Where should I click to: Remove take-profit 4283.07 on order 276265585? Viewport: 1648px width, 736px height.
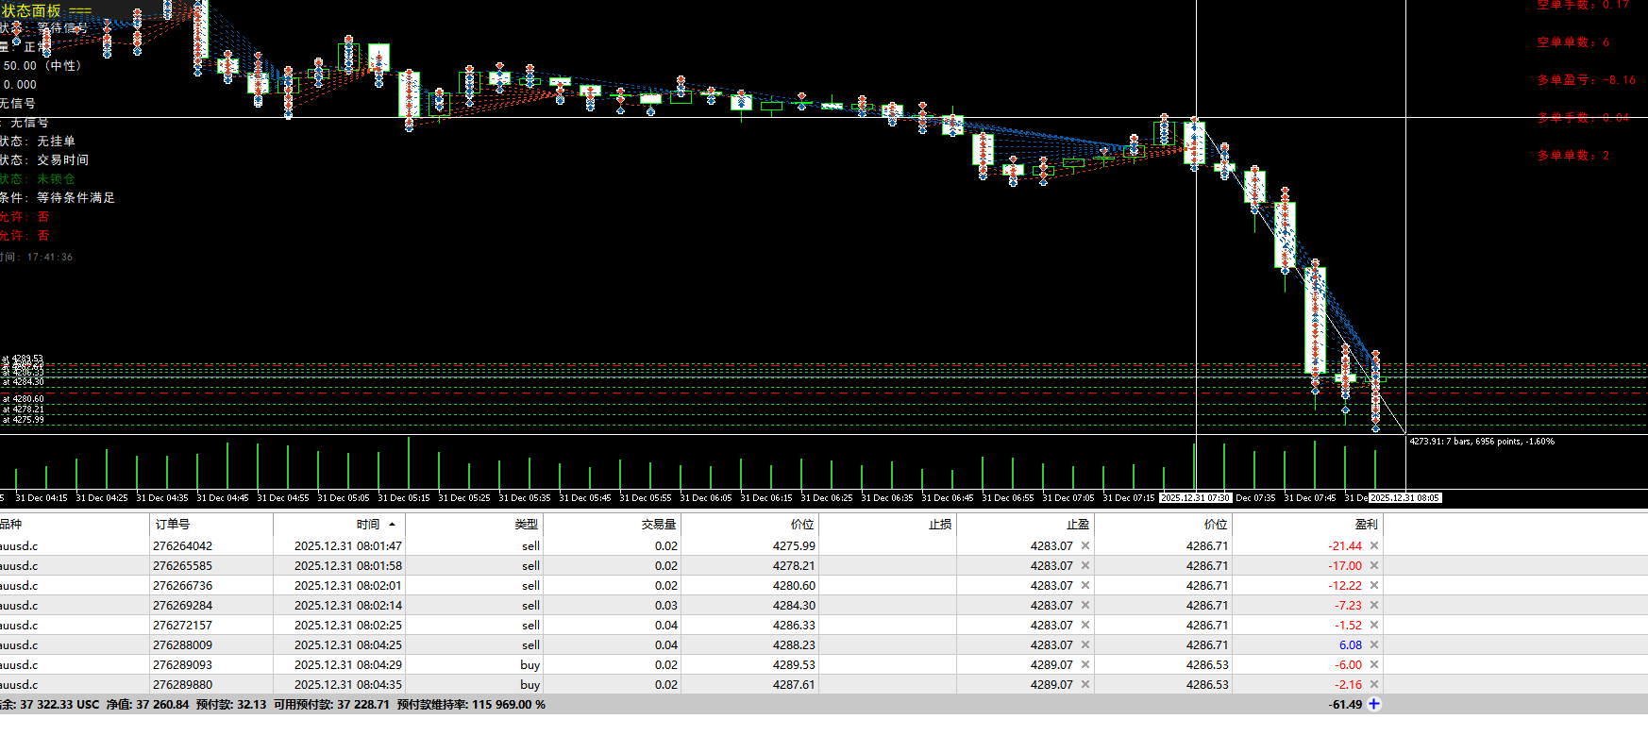click(1085, 565)
